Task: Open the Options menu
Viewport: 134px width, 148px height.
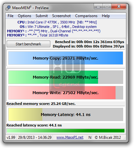Action: (25, 16)
